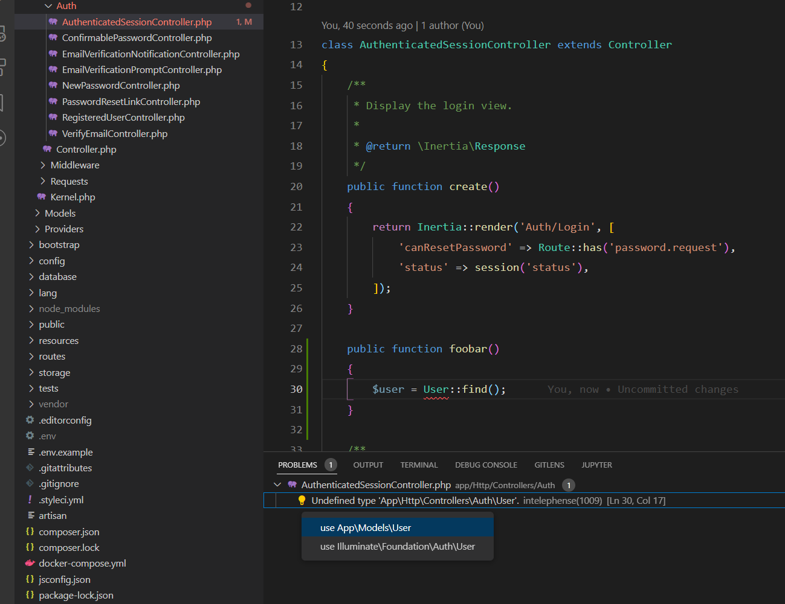The width and height of the screenshot is (785, 604).
Task: Click the .styleci.yml exclamation mark icon
Action: [x=30, y=500]
